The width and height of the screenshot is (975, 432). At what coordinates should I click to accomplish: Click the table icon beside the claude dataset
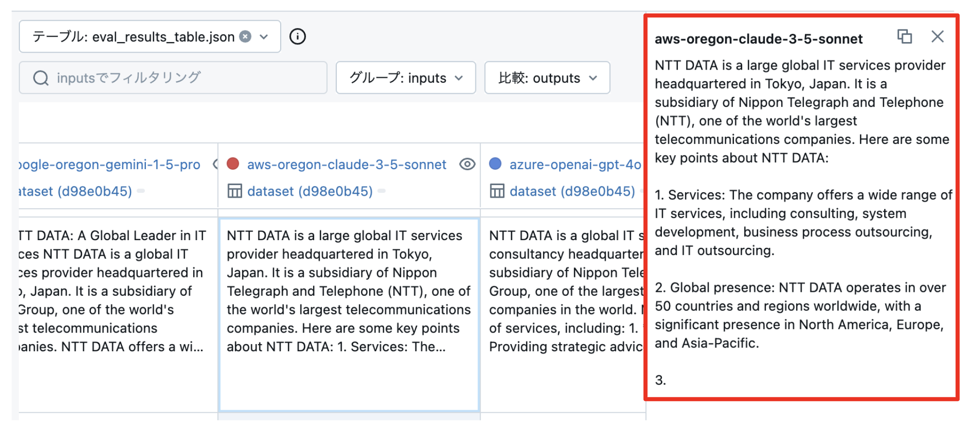point(235,191)
